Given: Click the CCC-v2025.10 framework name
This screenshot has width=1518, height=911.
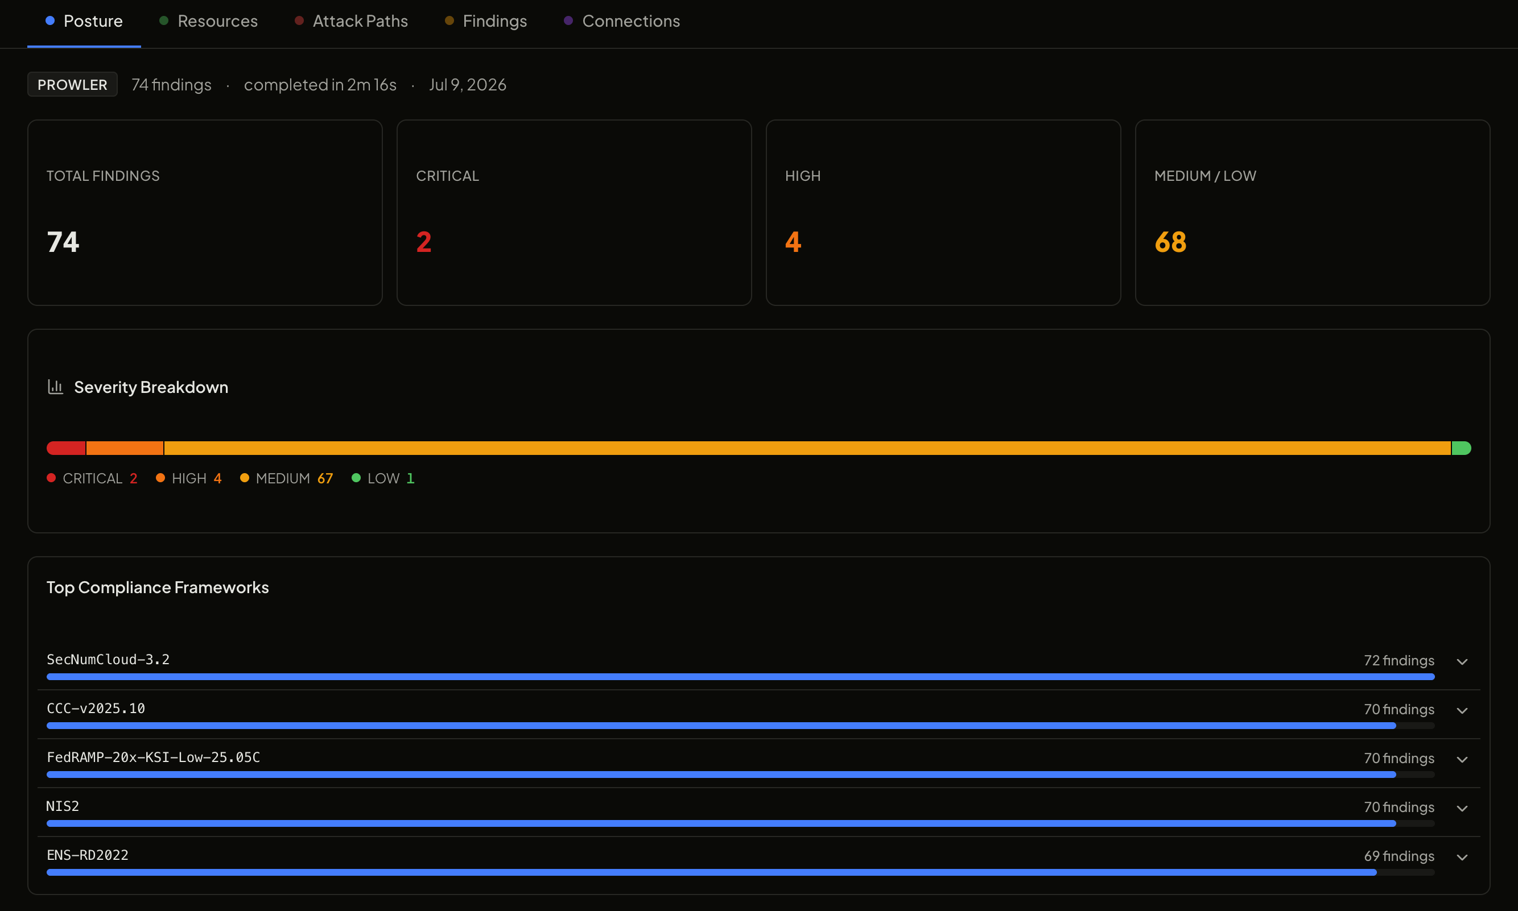Looking at the screenshot, I should tap(96, 709).
